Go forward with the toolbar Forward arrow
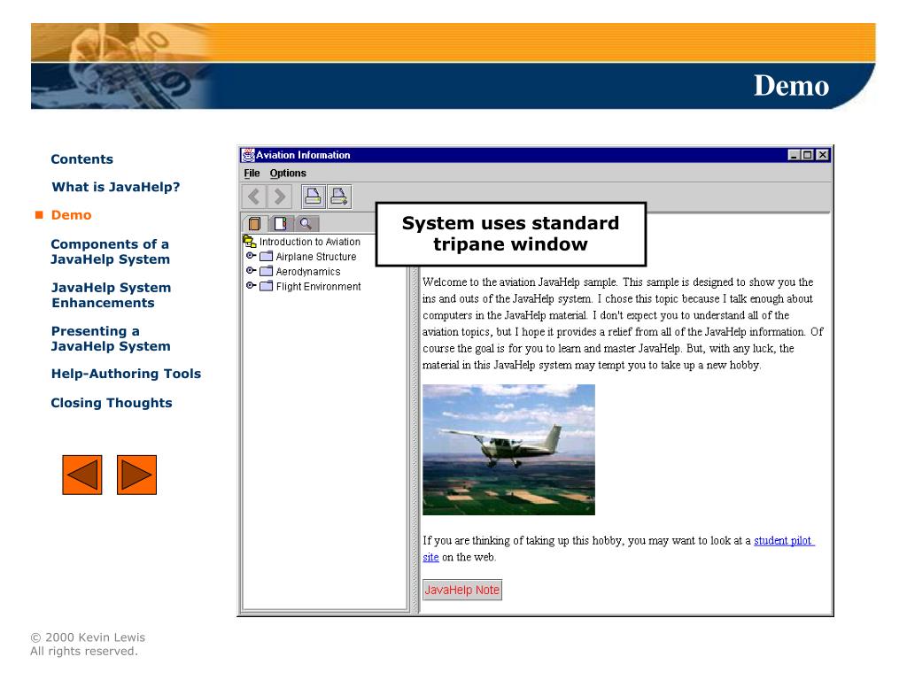Image resolution: width=907 pixels, height=680 pixels. pyautogui.click(x=279, y=197)
